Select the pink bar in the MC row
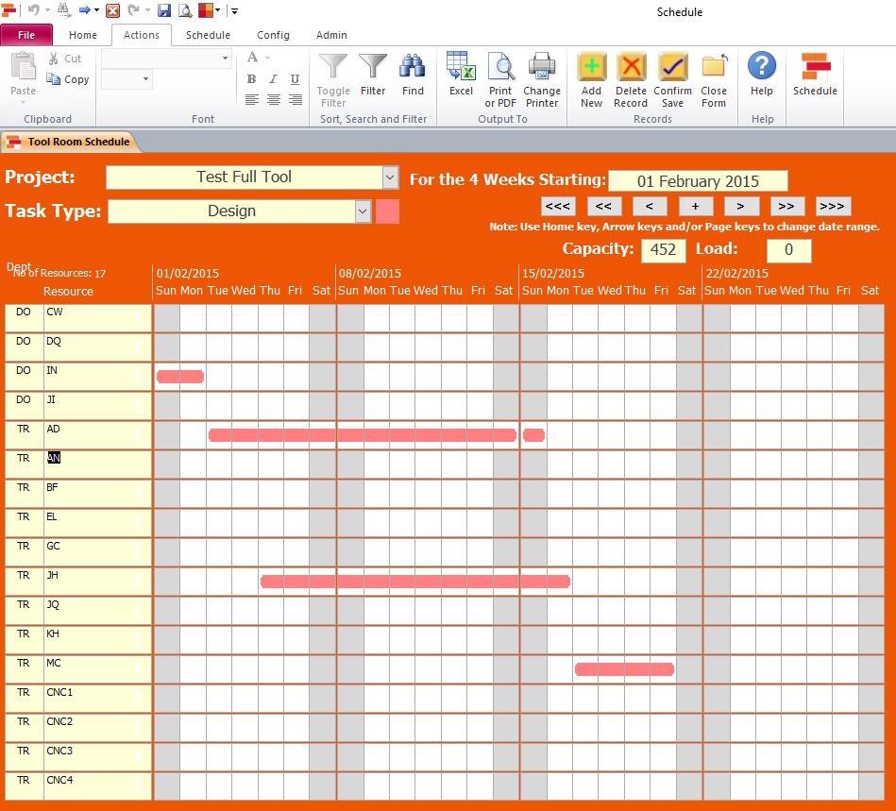Image resolution: width=896 pixels, height=811 pixels. [625, 669]
